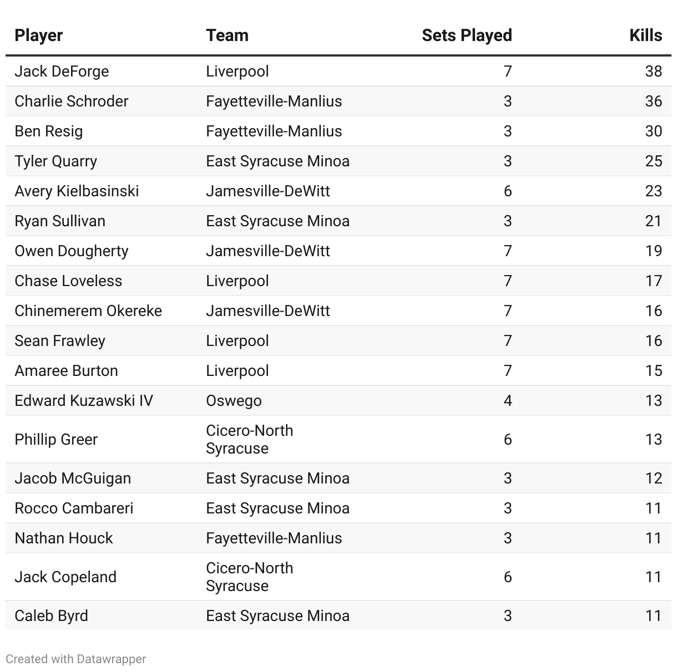Click Tyler Quarry in the Player column
Image resolution: width=677 pixels, height=672 pixels.
[55, 161]
